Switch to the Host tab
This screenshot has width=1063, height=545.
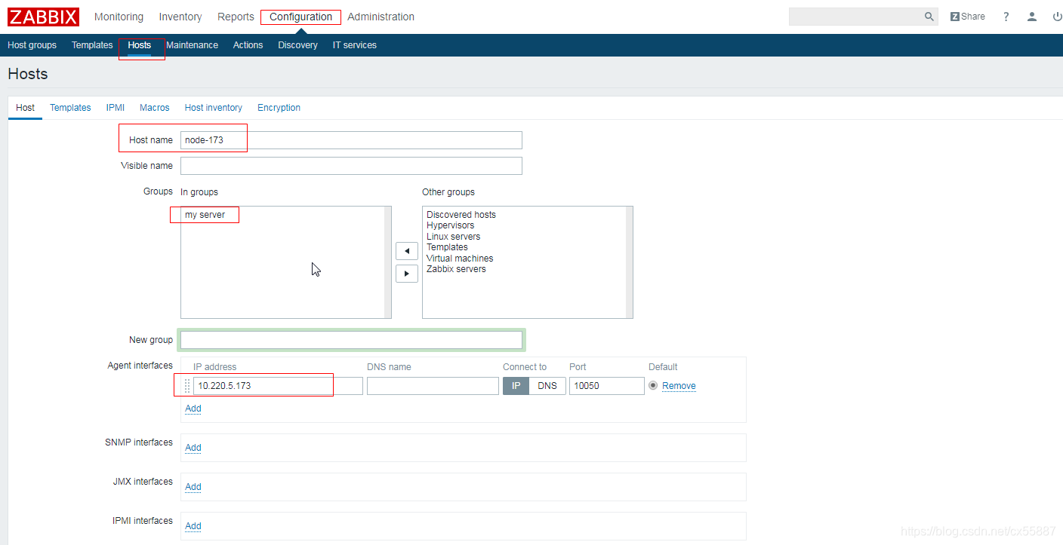pyautogui.click(x=25, y=108)
